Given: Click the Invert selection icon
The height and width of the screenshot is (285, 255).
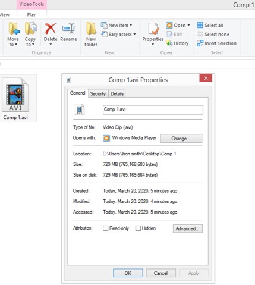Looking at the screenshot, I should click(x=200, y=43).
